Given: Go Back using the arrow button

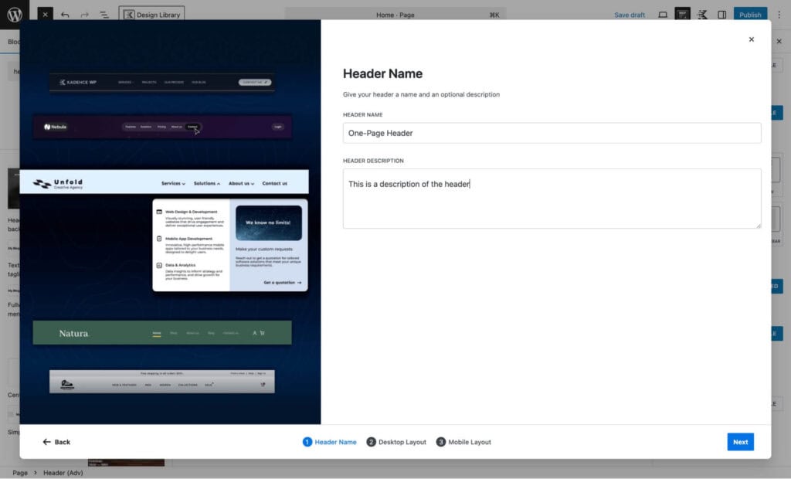Looking at the screenshot, I should [56, 442].
